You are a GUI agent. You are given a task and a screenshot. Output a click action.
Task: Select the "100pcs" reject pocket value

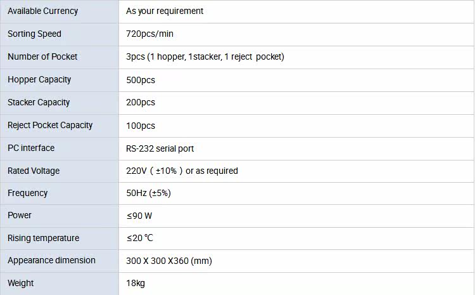click(140, 126)
